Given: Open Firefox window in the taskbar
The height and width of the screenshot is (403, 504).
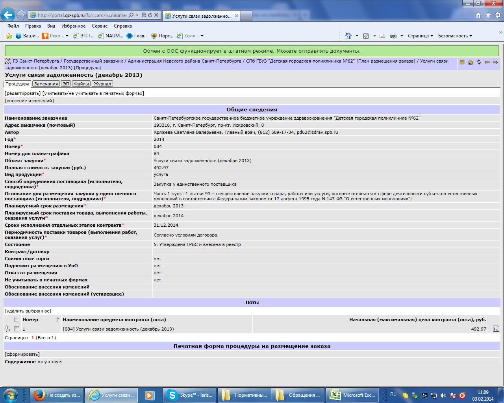Looking at the screenshot, I should pyautogui.click(x=57, y=395).
